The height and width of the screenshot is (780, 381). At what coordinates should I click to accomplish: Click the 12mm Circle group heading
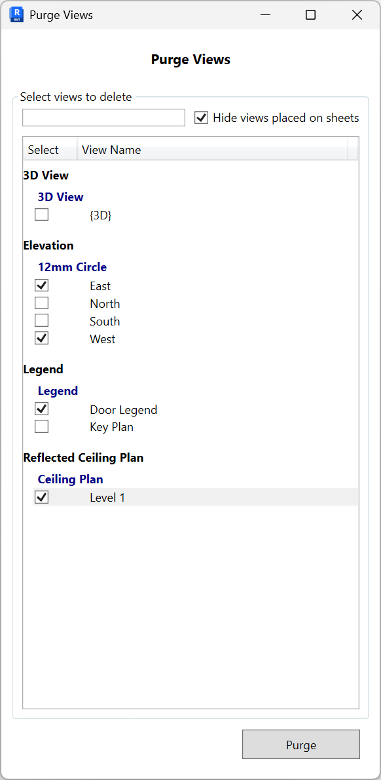pos(72,267)
